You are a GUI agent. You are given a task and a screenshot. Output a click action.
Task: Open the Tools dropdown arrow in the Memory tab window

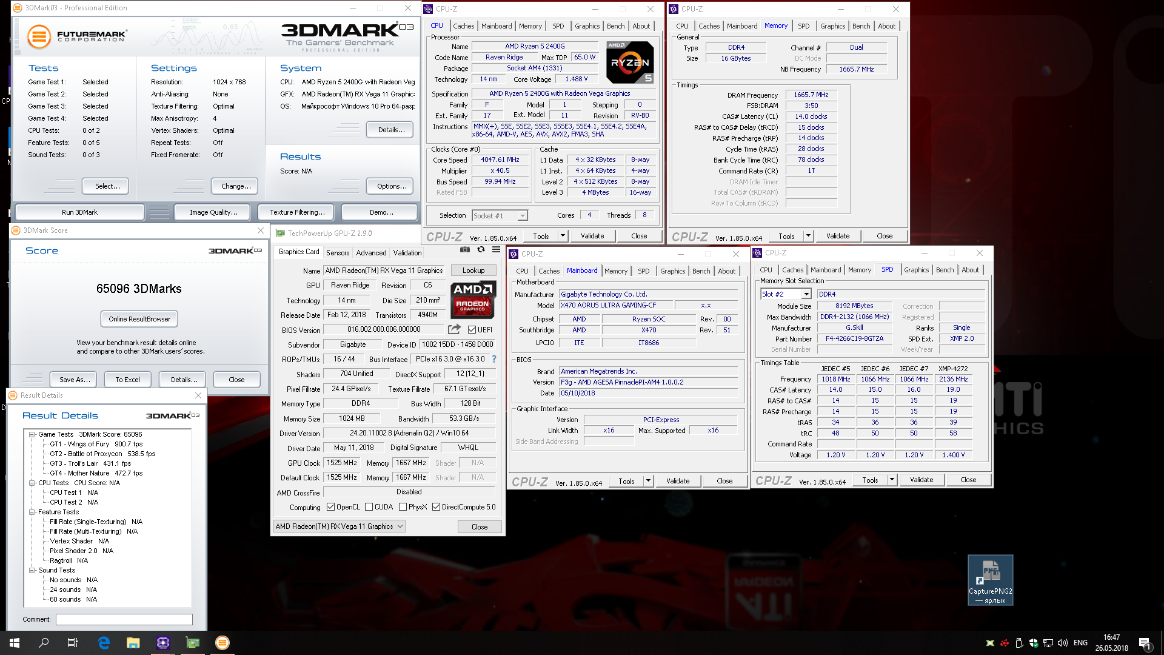[x=808, y=236]
